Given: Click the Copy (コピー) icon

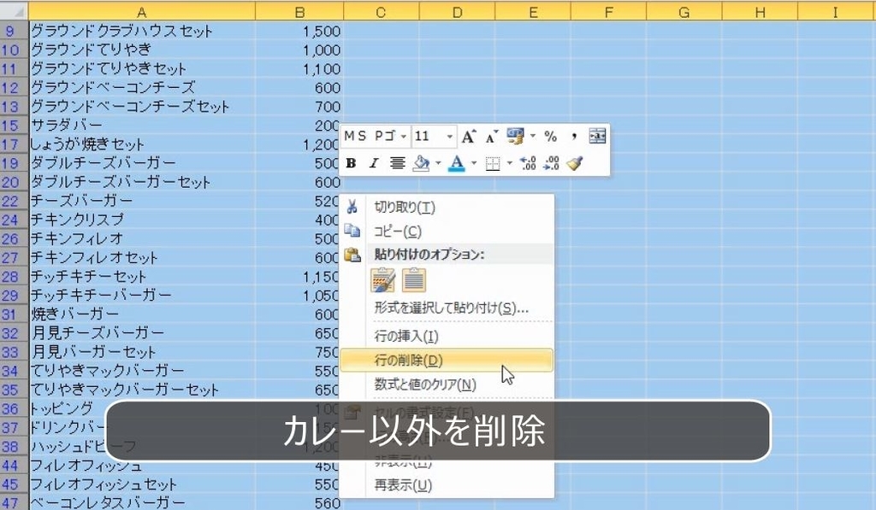Looking at the screenshot, I should (x=352, y=231).
